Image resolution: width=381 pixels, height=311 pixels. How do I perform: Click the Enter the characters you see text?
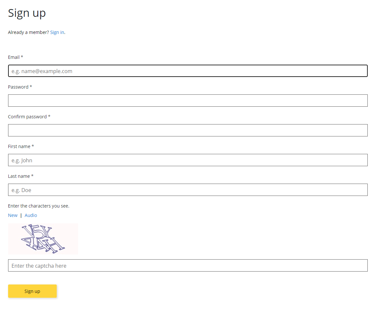coord(39,206)
